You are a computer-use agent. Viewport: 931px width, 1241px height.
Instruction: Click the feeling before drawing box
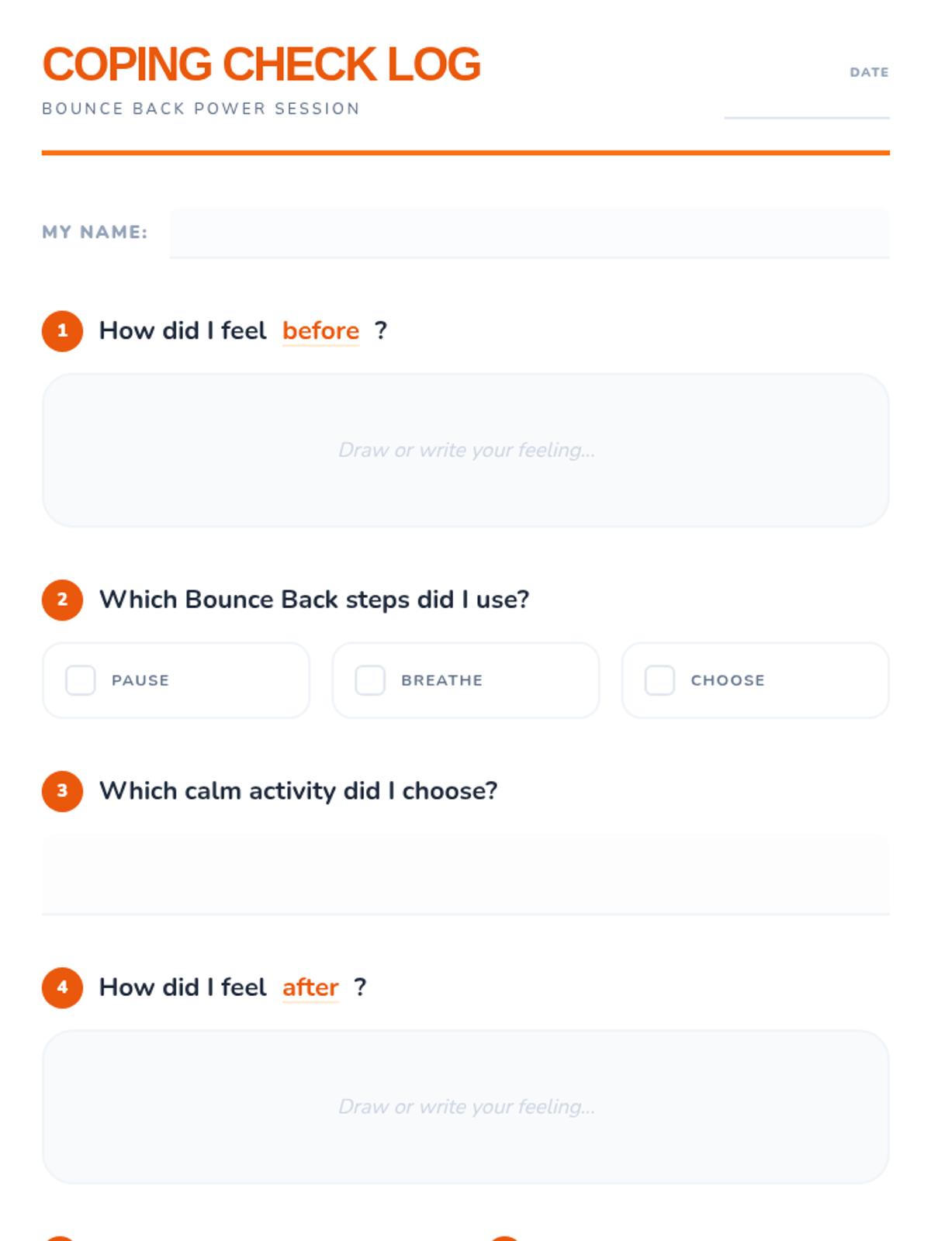point(465,451)
